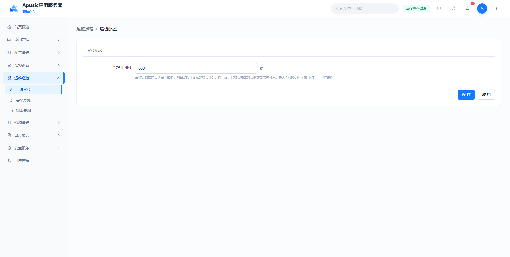Focus the 超时时间 input field
The height and width of the screenshot is (257, 510).
196,68
